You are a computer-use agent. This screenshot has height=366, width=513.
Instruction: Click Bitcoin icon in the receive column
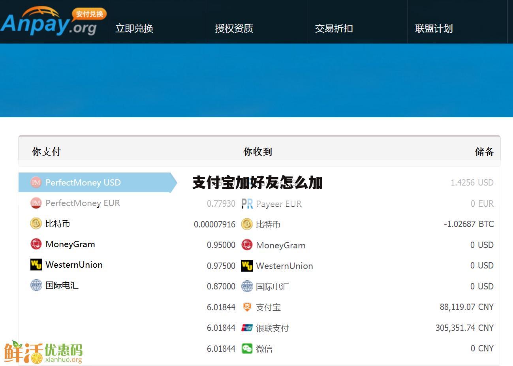pos(247,224)
